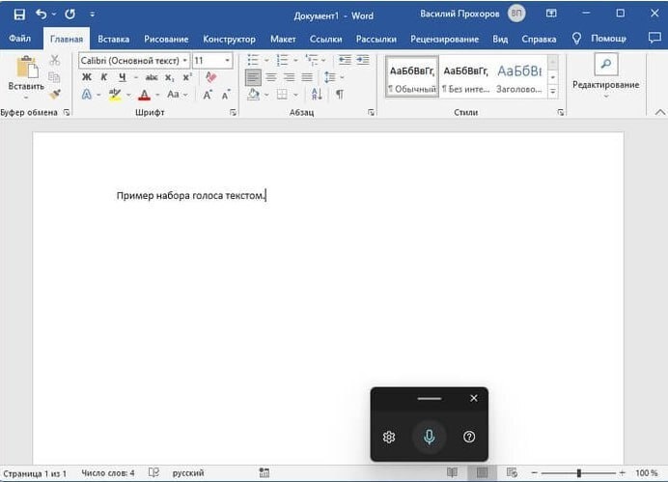Screen dimensions: 668x482
Task: Select the Заголовок heading style
Action: 519,77
